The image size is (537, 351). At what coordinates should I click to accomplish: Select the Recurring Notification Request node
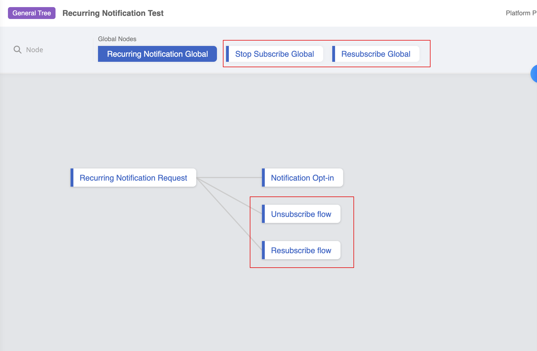pyautogui.click(x=133, y=178)
